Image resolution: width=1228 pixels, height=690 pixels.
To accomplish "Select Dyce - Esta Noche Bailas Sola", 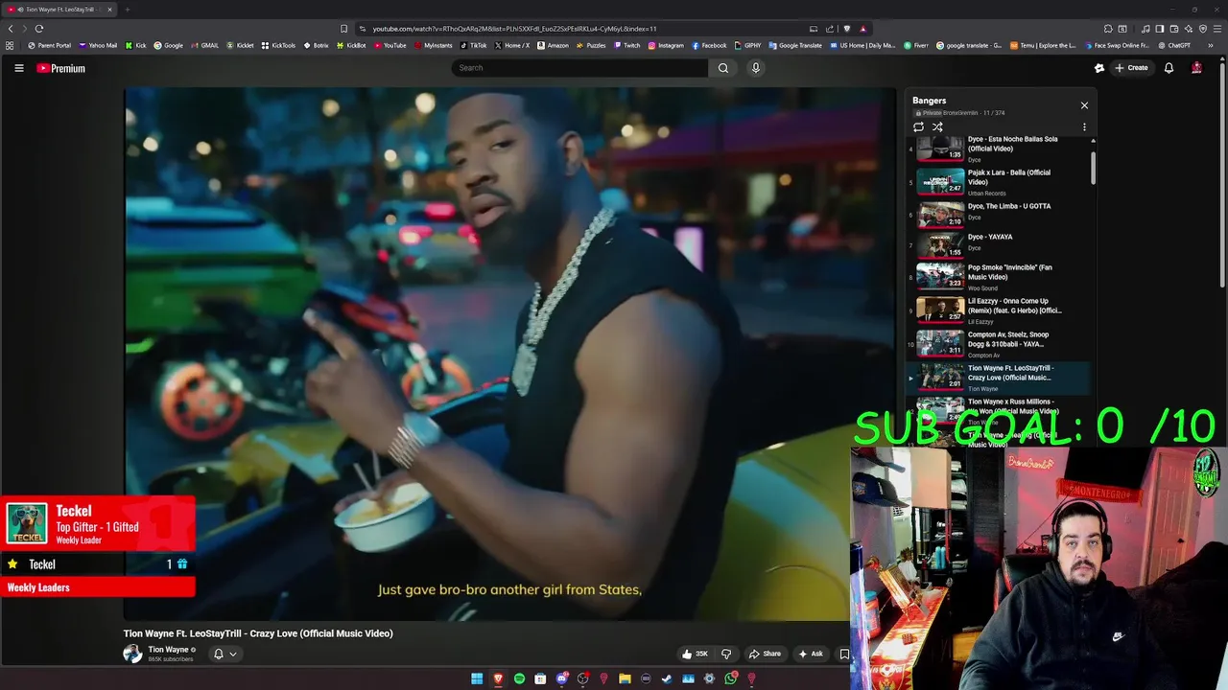I will (x=998, y=149).
